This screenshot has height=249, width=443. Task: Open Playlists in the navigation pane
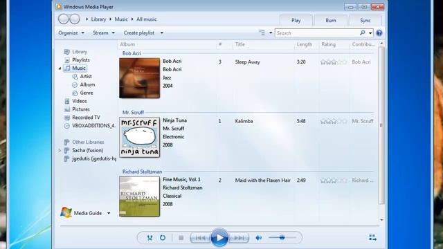[81, 60]
